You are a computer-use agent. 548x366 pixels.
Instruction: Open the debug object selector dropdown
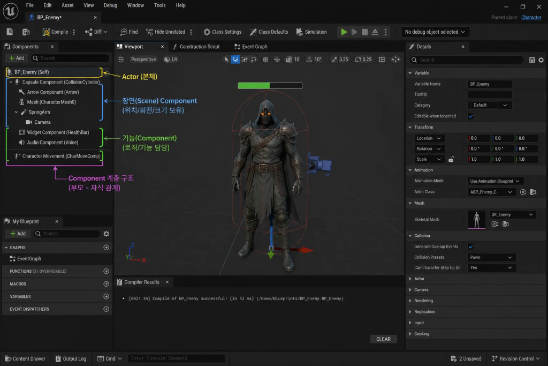(435, 32)
